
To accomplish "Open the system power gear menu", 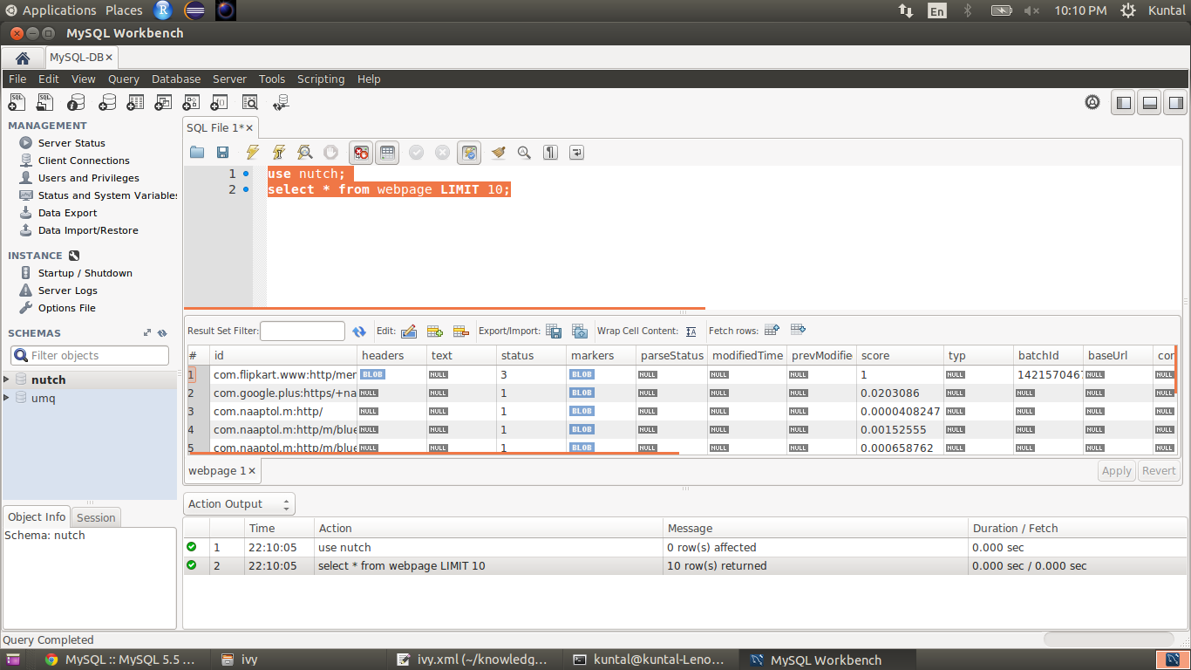I will [x=1128, y=10].
